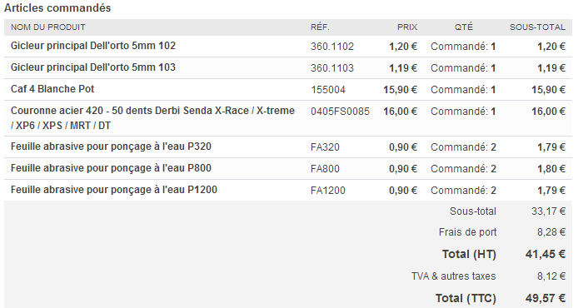Screen dimensions: 583x308
Task: Select Feuille abrasive ponçage à l'eau P1200
Action: [x=114, y=190]
